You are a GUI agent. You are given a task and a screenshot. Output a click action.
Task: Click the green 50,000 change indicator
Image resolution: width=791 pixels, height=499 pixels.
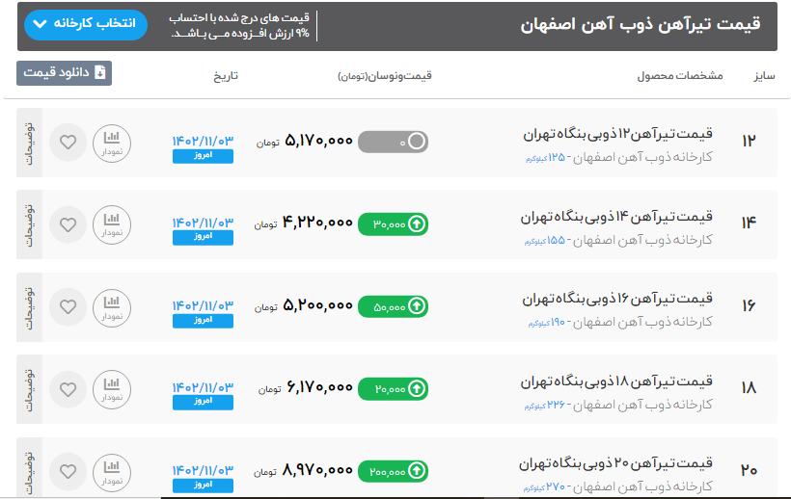point(393,306)
